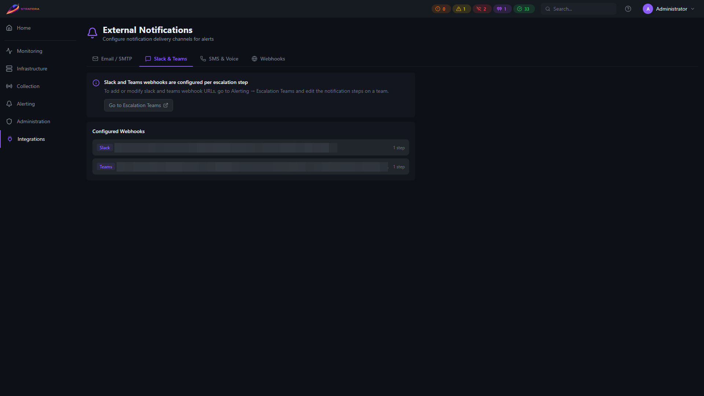704x396 pixels.
Task: Select the Slack & Teams tab
Action: 166,59
